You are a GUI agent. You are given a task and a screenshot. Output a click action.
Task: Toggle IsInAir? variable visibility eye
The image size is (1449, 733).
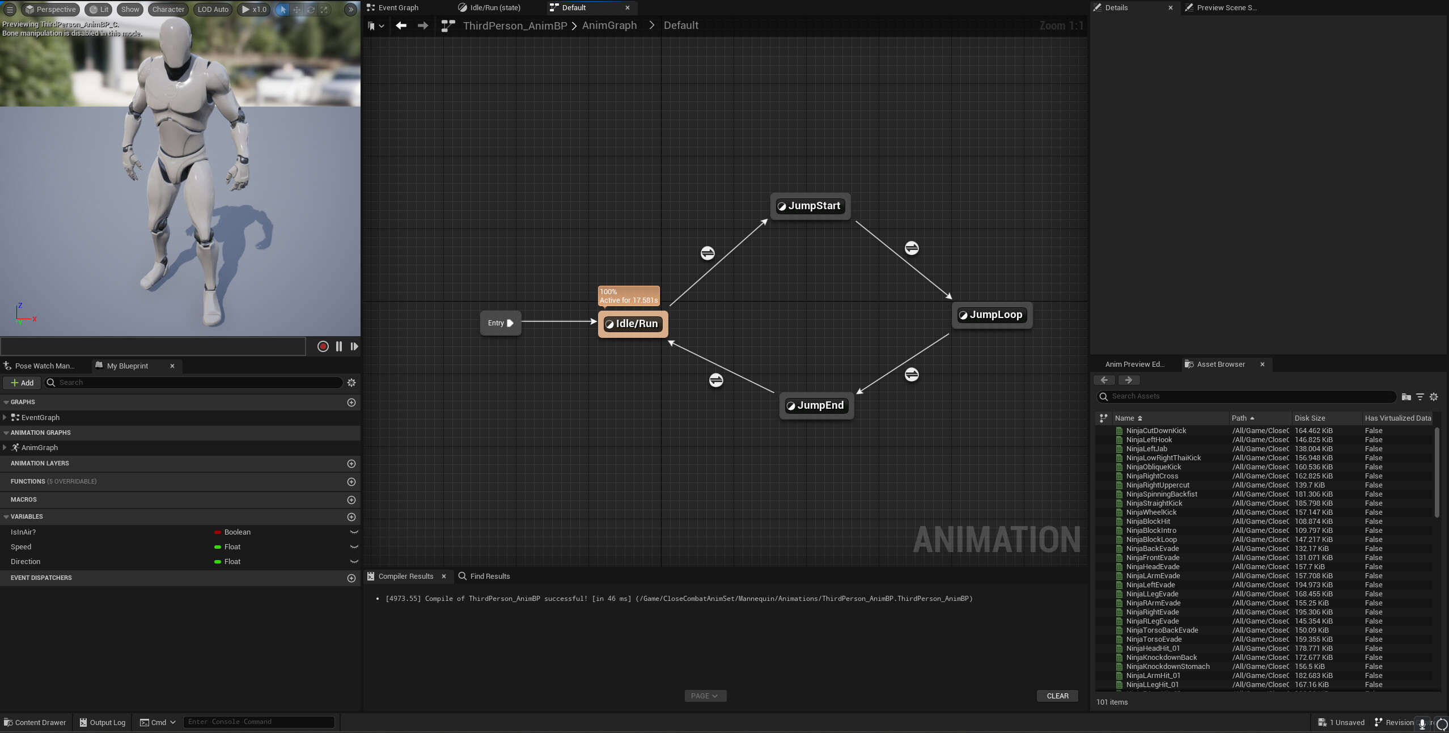tap(354, 532)
